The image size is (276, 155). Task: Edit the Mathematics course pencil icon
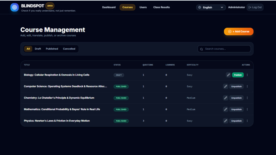(225, 109)
